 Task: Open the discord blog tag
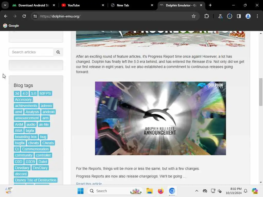(21, 174)
